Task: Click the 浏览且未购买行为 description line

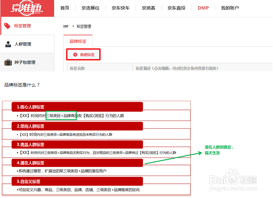Action: 64,134
